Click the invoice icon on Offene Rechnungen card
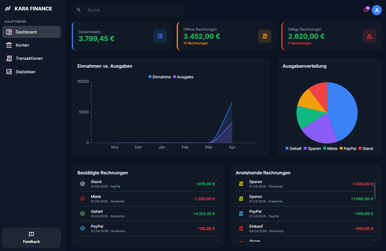 click(265, 36)
